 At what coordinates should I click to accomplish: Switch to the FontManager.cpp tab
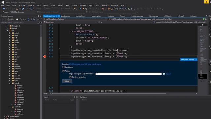click(137, 16)
